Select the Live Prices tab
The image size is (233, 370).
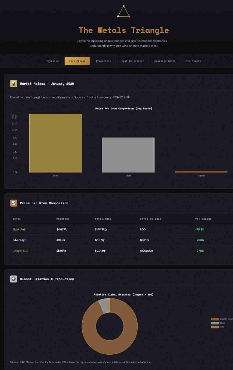point(77,61)
